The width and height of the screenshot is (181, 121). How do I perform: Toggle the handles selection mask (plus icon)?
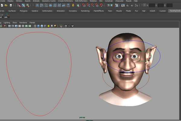pyautogui.click(x=37, y=5)
